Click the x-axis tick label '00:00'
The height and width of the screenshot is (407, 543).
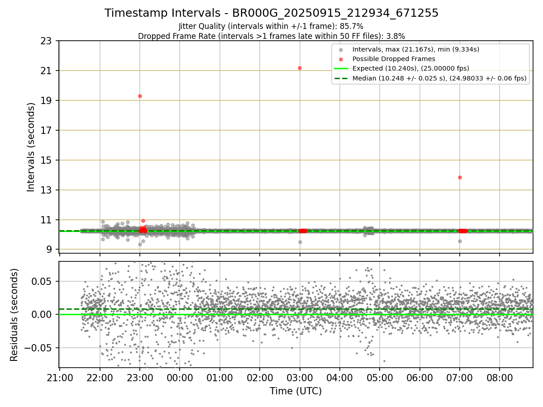click(x=180, y=378)
